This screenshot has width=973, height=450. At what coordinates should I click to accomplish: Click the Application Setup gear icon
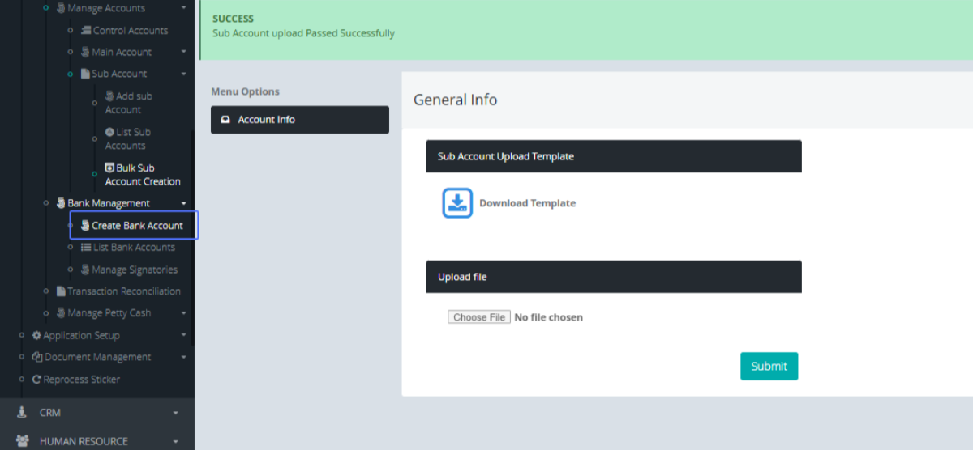[x=36, y=335]
